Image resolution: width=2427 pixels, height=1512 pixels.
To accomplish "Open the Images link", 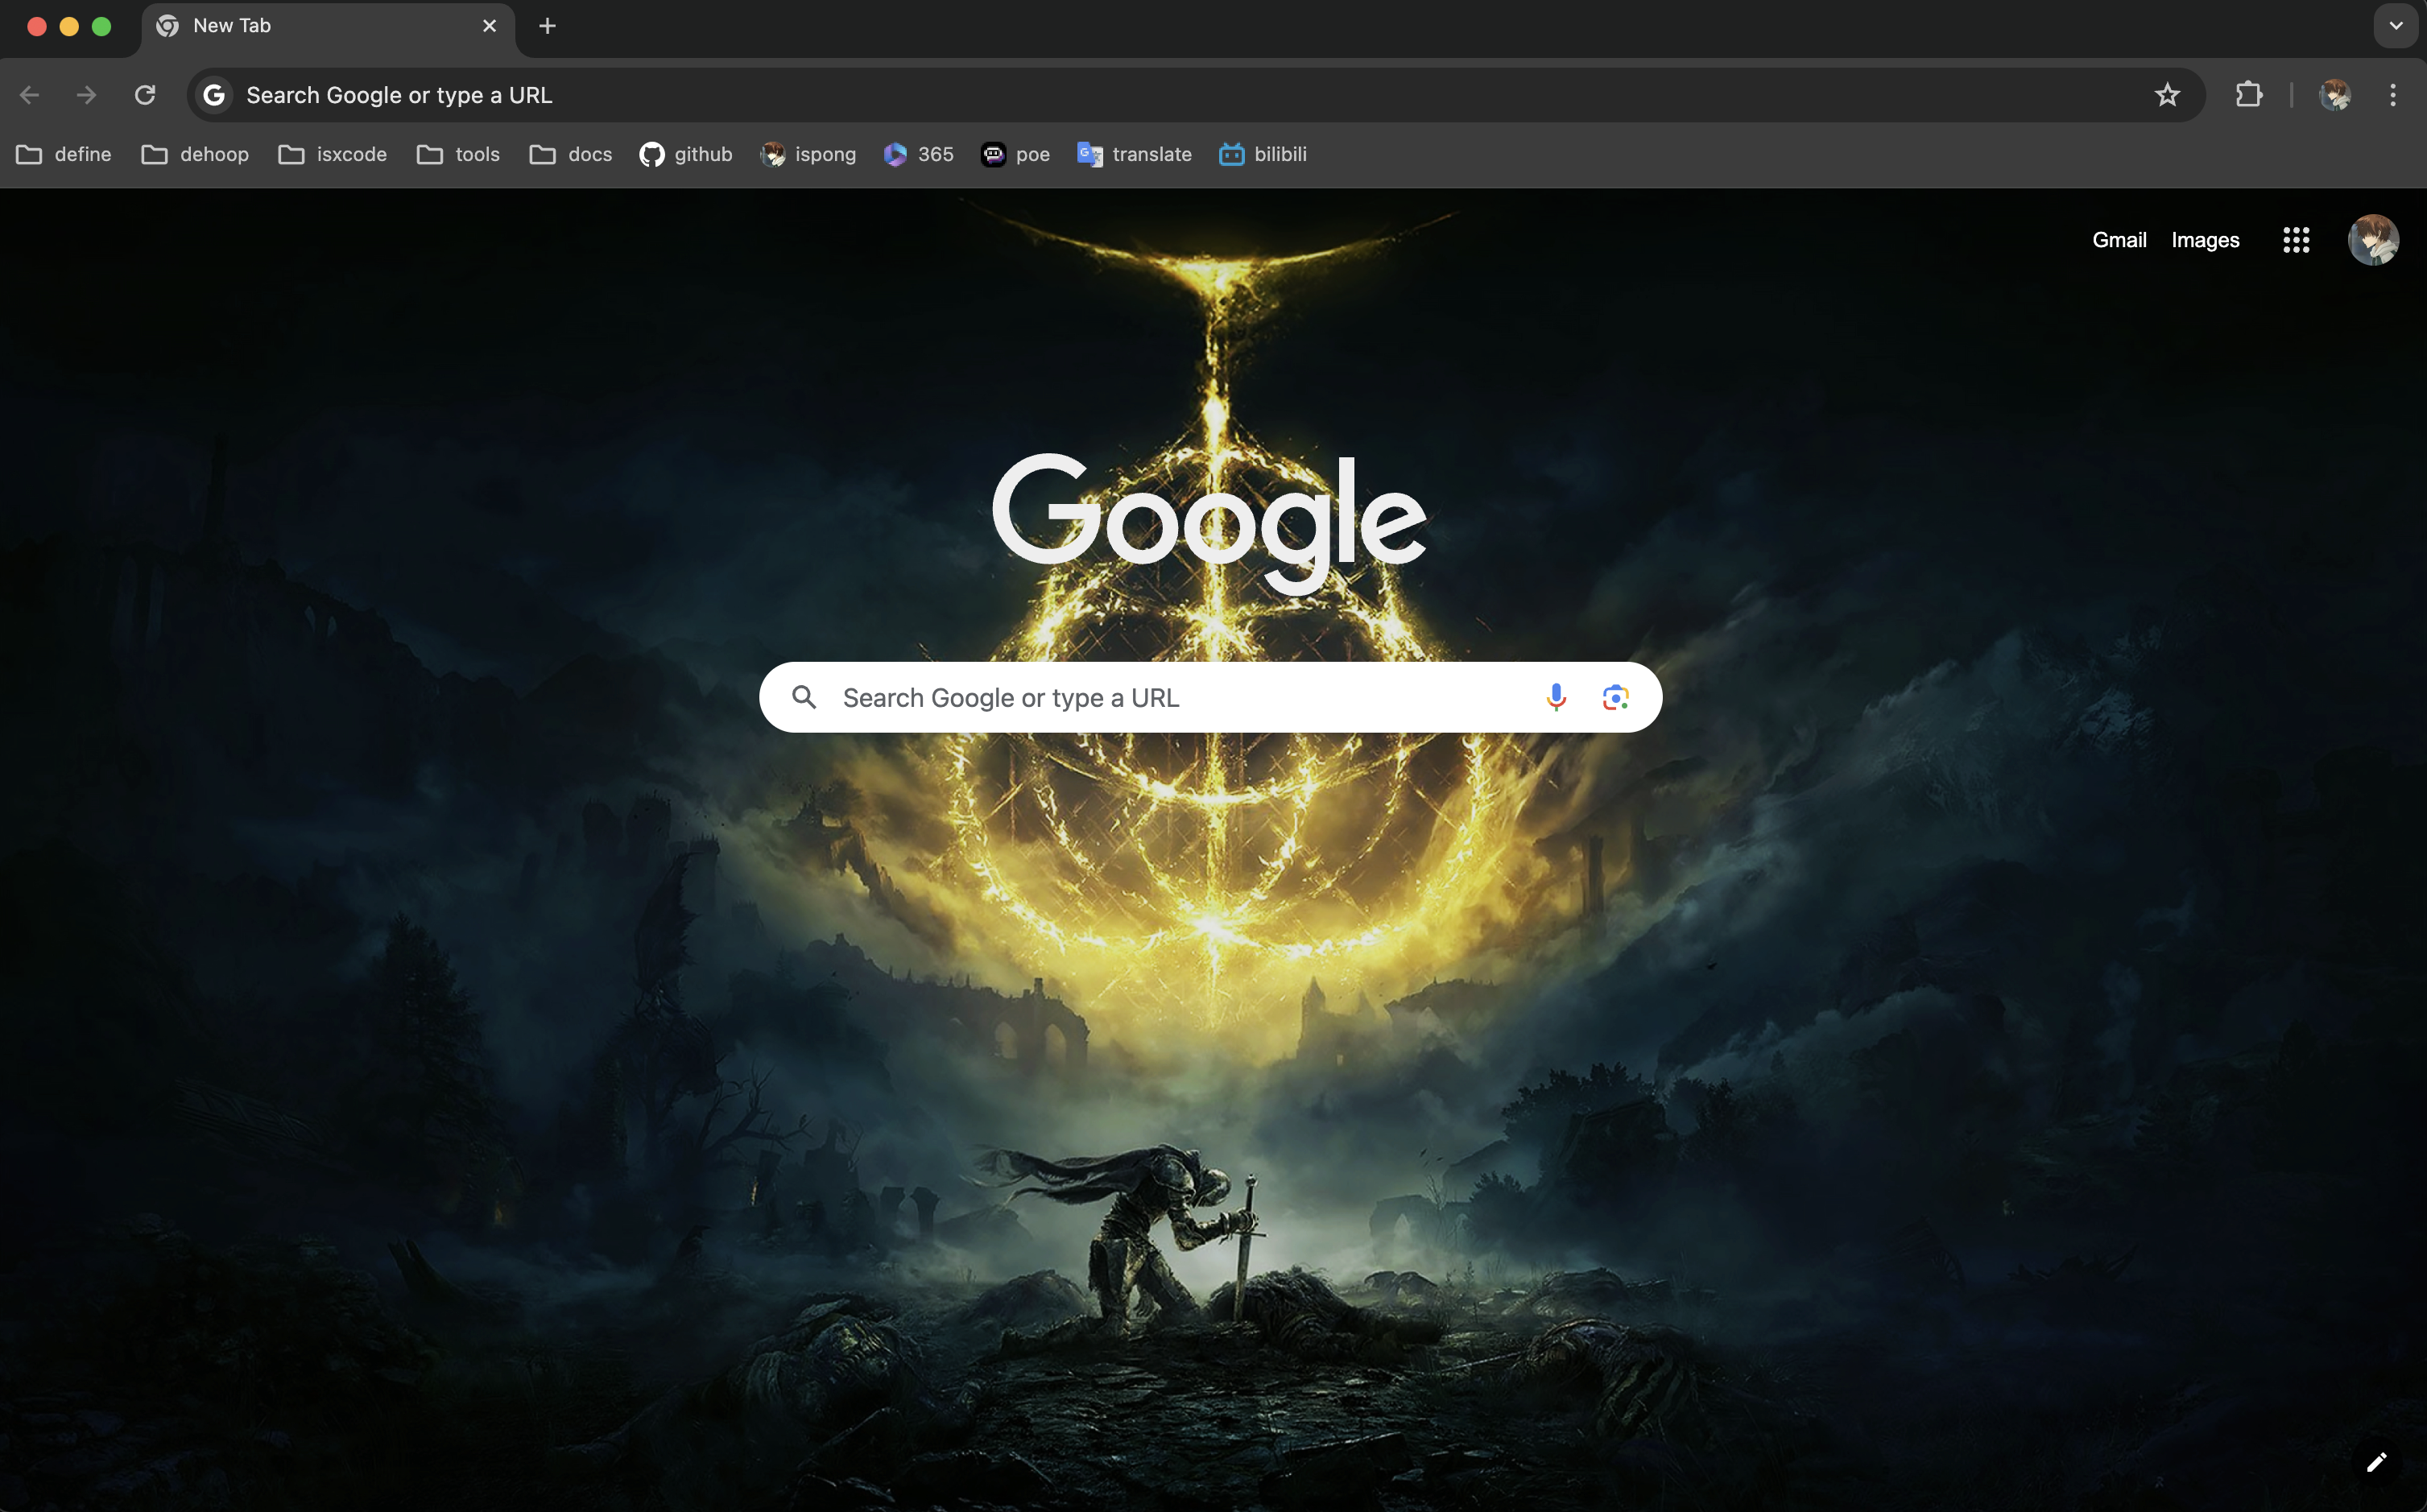I will pos(2205,240).
